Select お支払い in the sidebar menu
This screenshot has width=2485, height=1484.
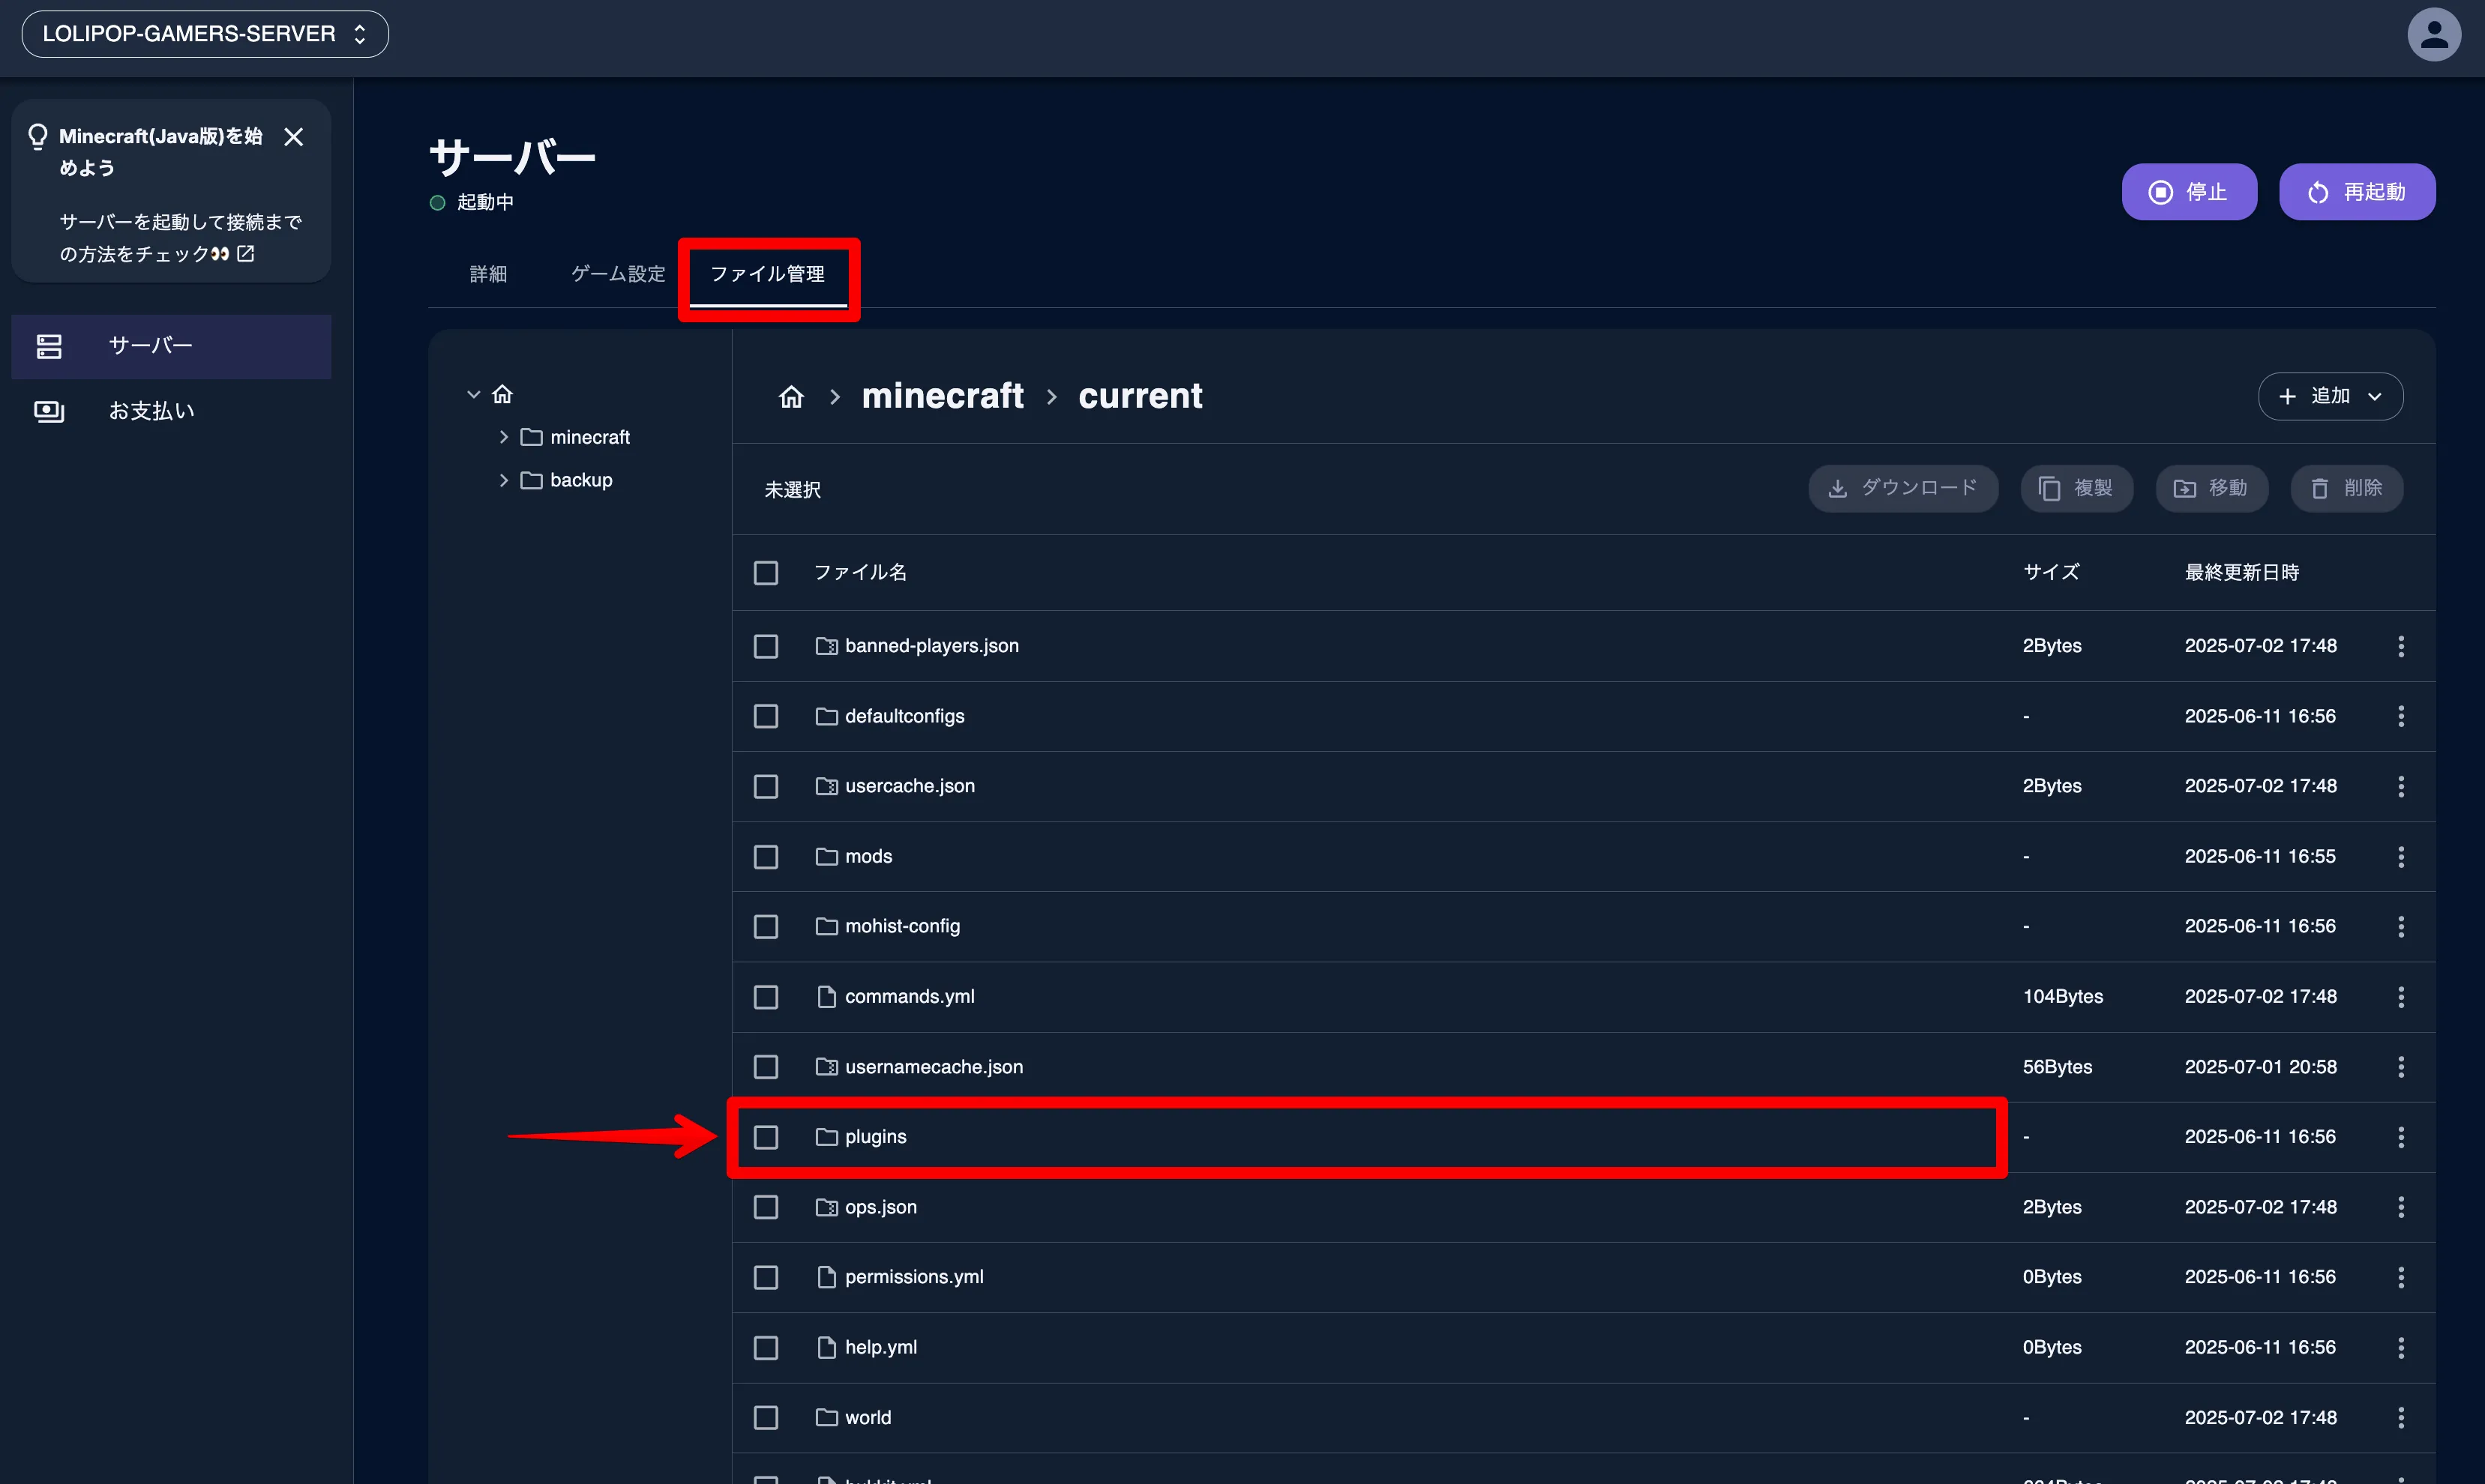[171, 411]
